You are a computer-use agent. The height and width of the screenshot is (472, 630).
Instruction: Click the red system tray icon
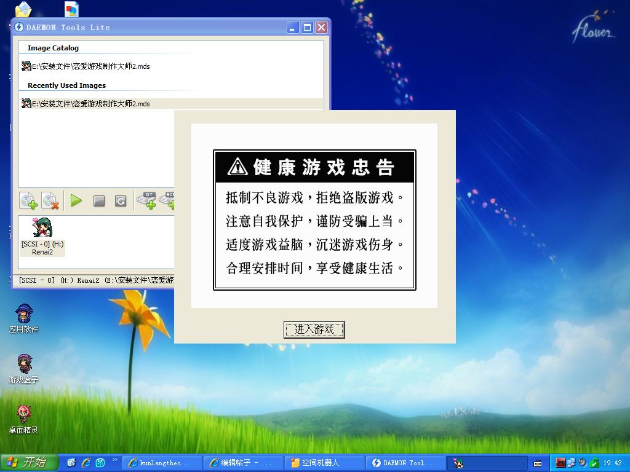[x=560, y=463]
